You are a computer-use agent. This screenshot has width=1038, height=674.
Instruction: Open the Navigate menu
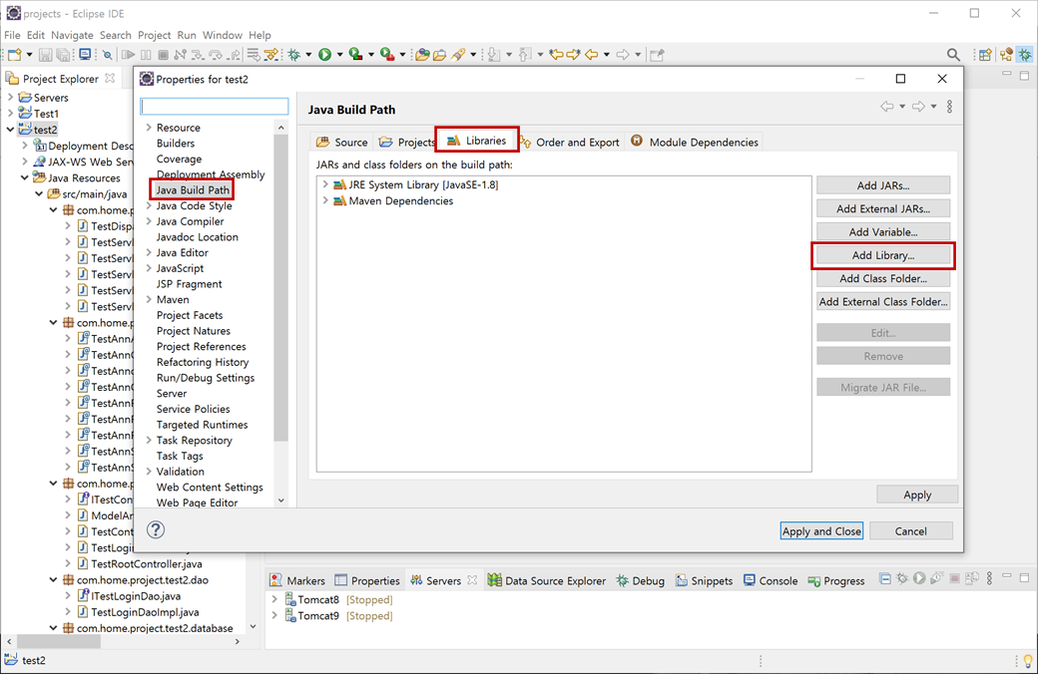point(72,35)
